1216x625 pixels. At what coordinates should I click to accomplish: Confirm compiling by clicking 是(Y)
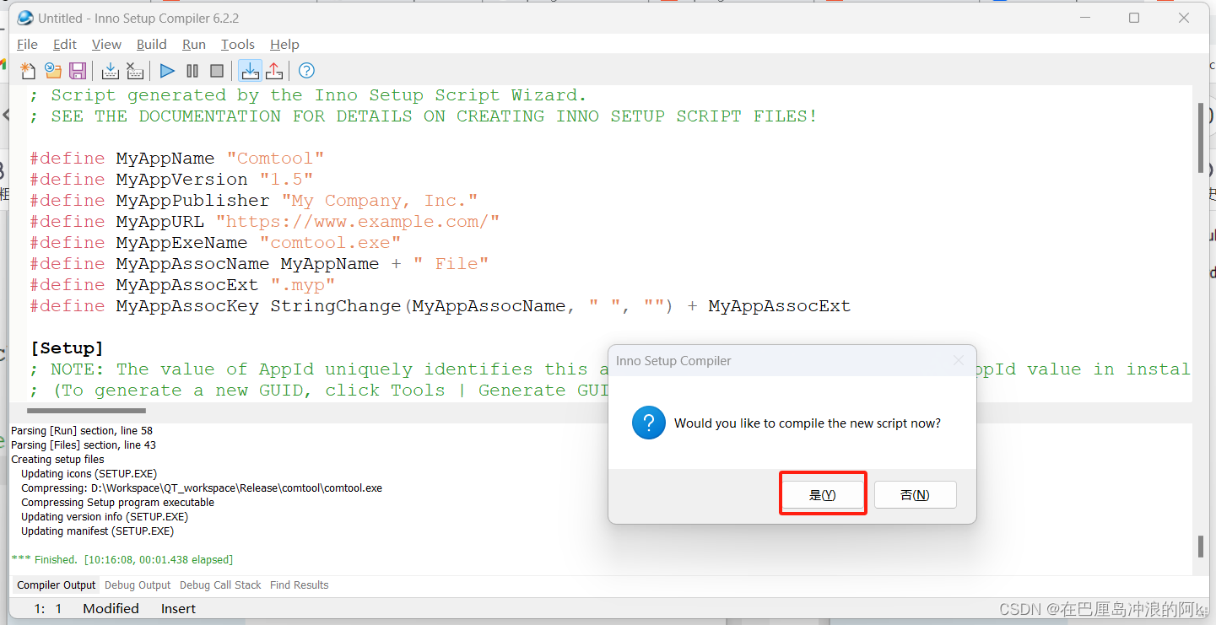point(822,493)
